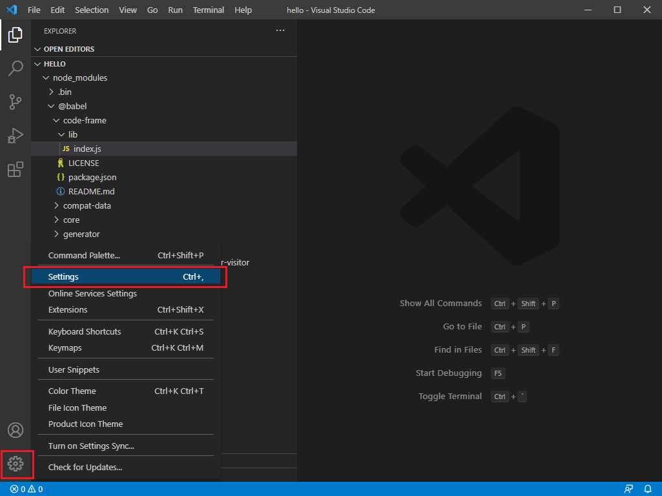Collapse the lib folder
The width and height of the screenshot is (662, 496).
click(61, 135)
